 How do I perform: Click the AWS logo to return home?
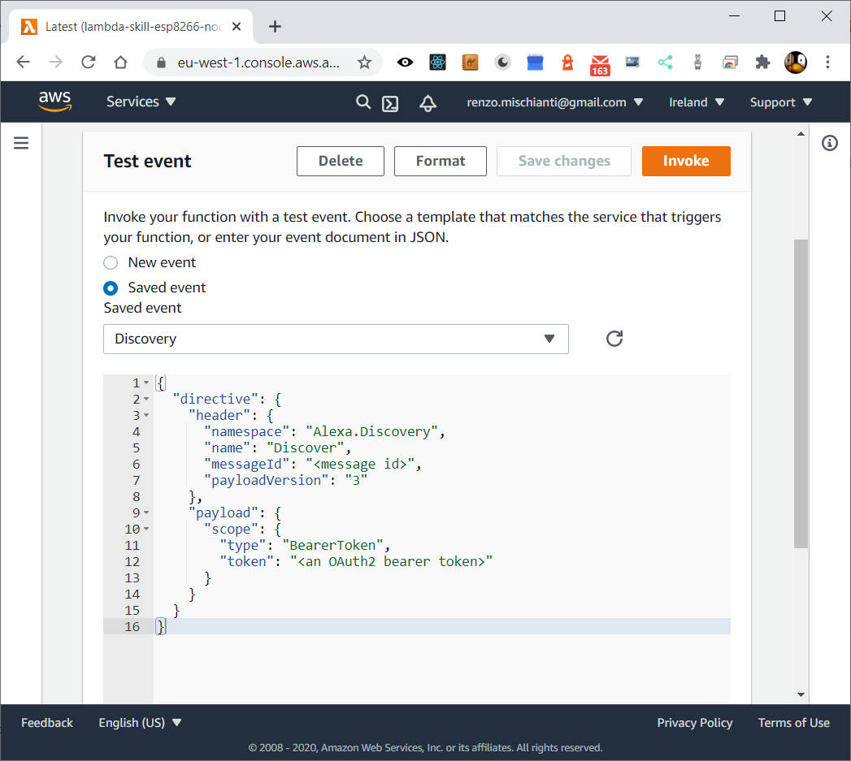(54, 102)
